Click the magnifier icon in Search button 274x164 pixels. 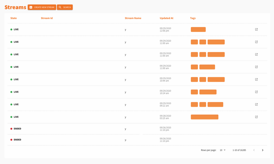pos(60,7)
